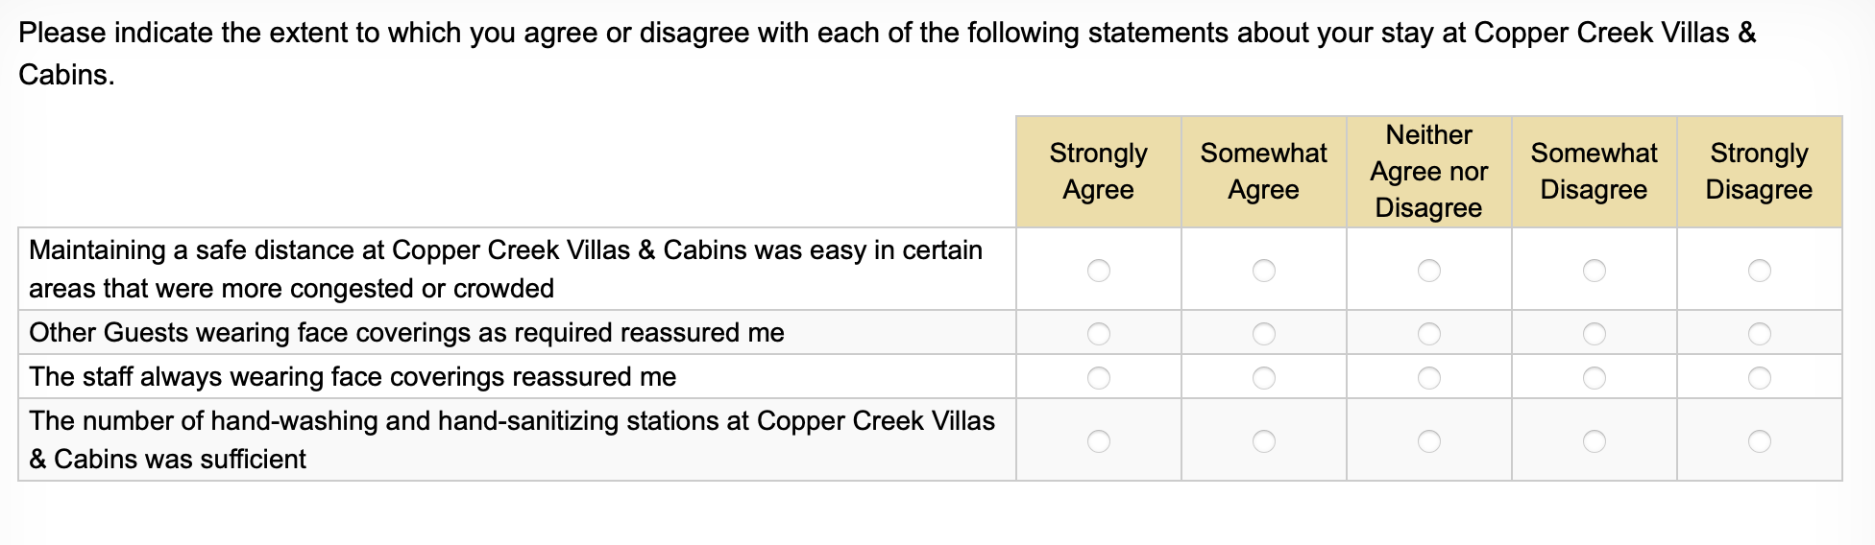Choose Strongly Agree for staff face coverings
Image resolution: width=1875 pixels, height=545 pixels.
click(x=1099, y=378)
